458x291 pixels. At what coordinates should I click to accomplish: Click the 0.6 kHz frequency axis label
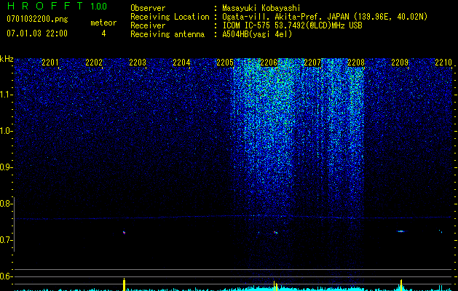click(x=5, y=276)
